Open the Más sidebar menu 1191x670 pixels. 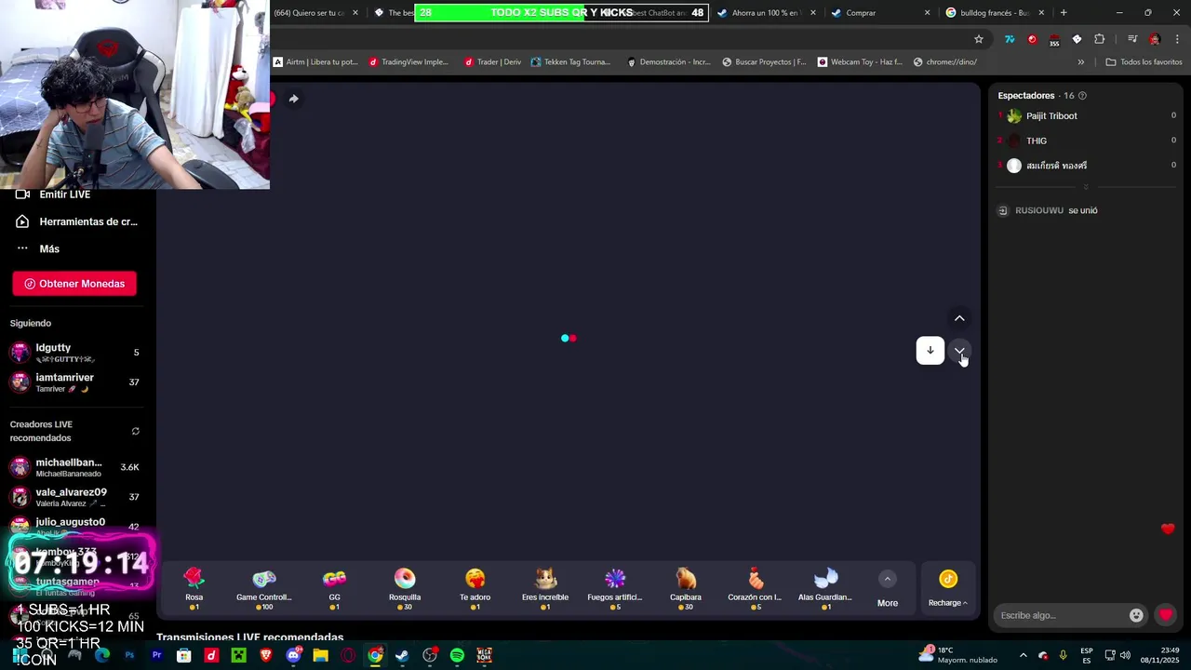pos(37,248)
